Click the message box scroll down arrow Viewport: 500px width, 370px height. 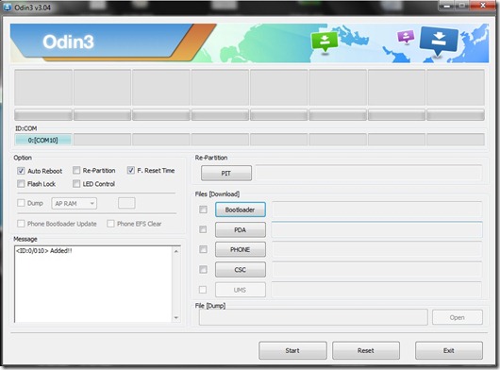click(176, 318)
